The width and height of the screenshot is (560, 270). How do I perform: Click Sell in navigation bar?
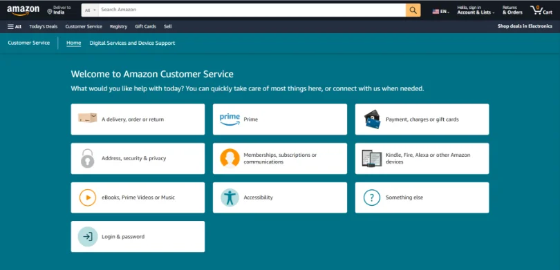click(x=167, y=26)
